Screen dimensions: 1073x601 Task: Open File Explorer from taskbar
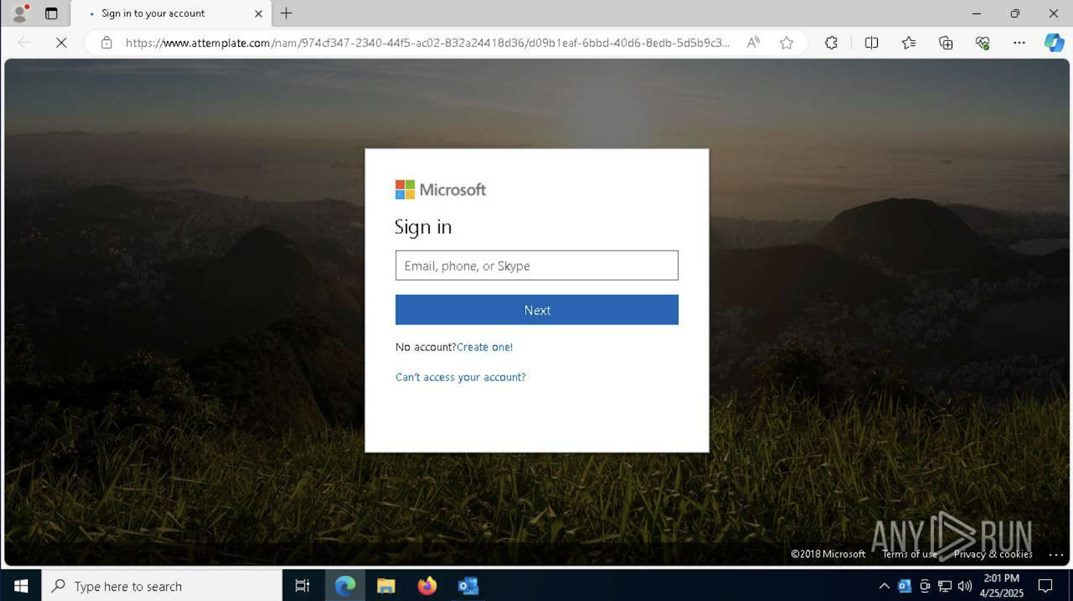(386, 586)
